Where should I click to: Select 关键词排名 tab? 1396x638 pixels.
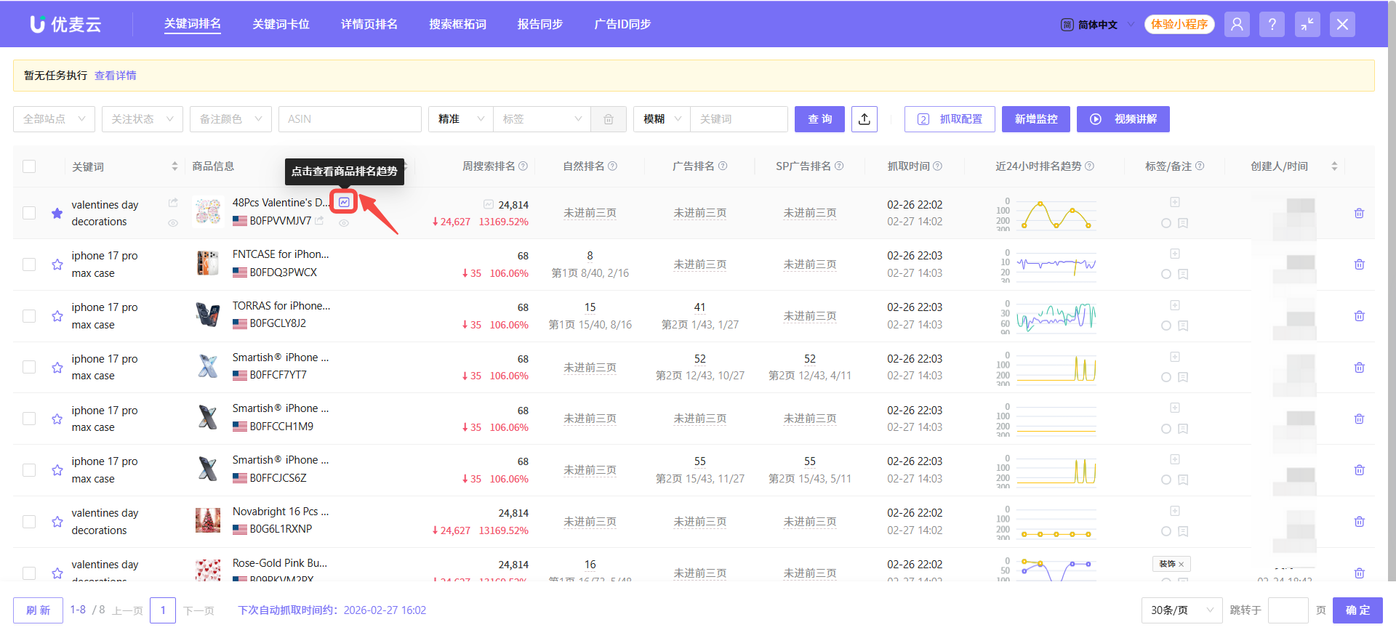point(193,24)
